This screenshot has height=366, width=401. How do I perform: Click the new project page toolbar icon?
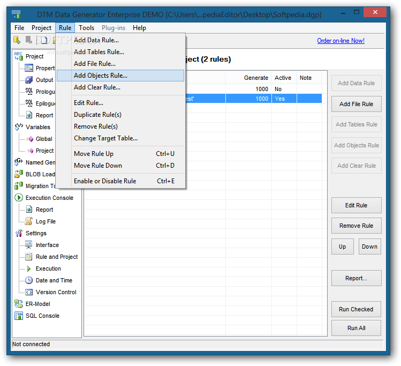pyautogui.click(x=44, y=40)
